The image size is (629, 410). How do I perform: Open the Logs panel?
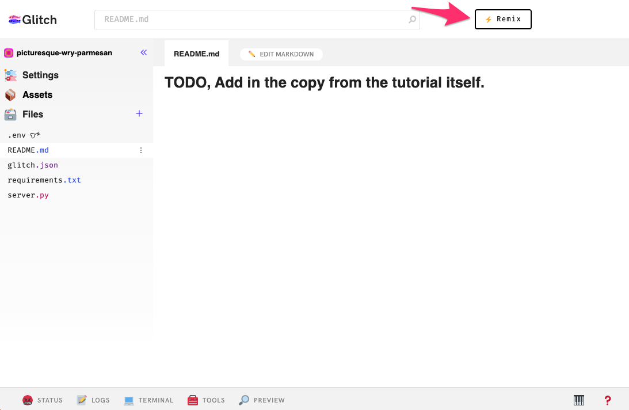point(93,400)
